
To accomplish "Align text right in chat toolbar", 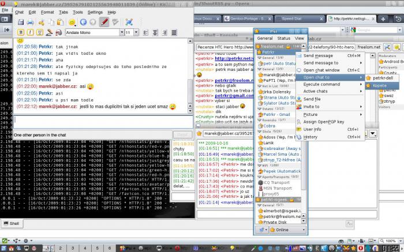I will point(164,33).
